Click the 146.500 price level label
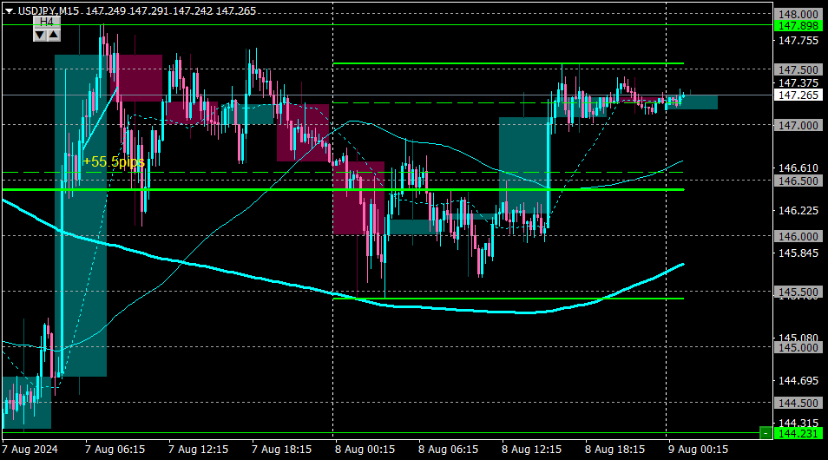828x460 pixels. coord(798,181)
